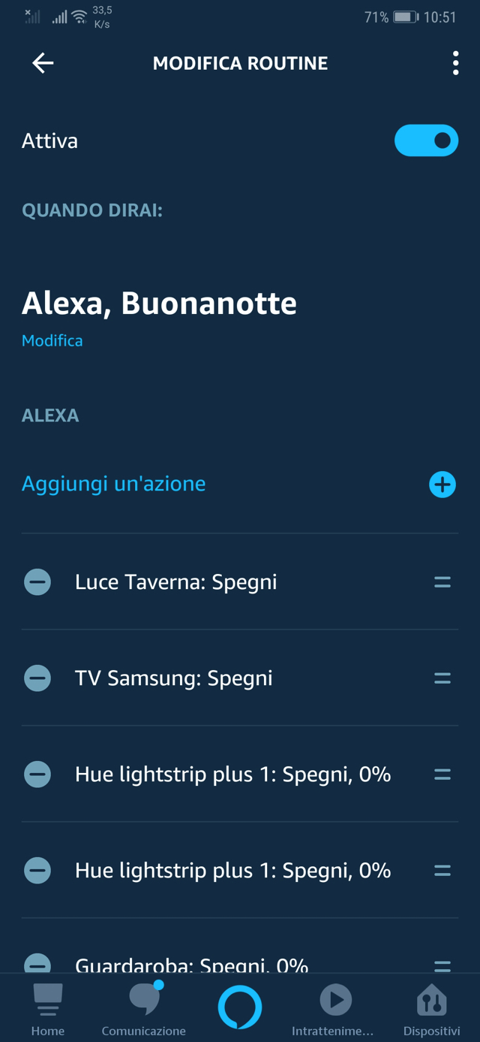Remove the TV Samsung action

(x=37, y=678)
